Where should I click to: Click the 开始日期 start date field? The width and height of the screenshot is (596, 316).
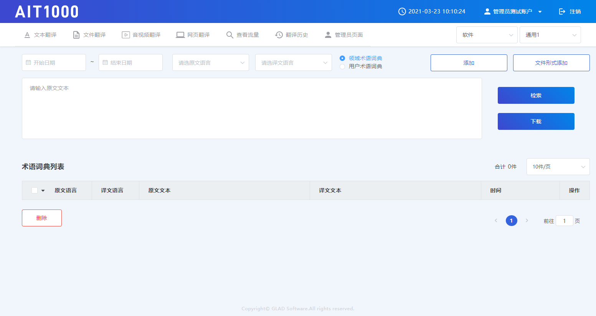click(x=54, y=62)
